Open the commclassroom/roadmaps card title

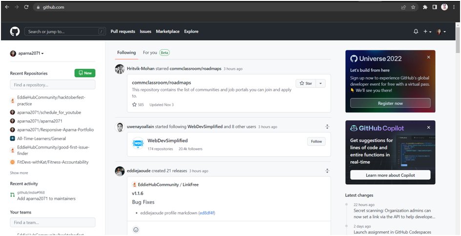point(162,83)
